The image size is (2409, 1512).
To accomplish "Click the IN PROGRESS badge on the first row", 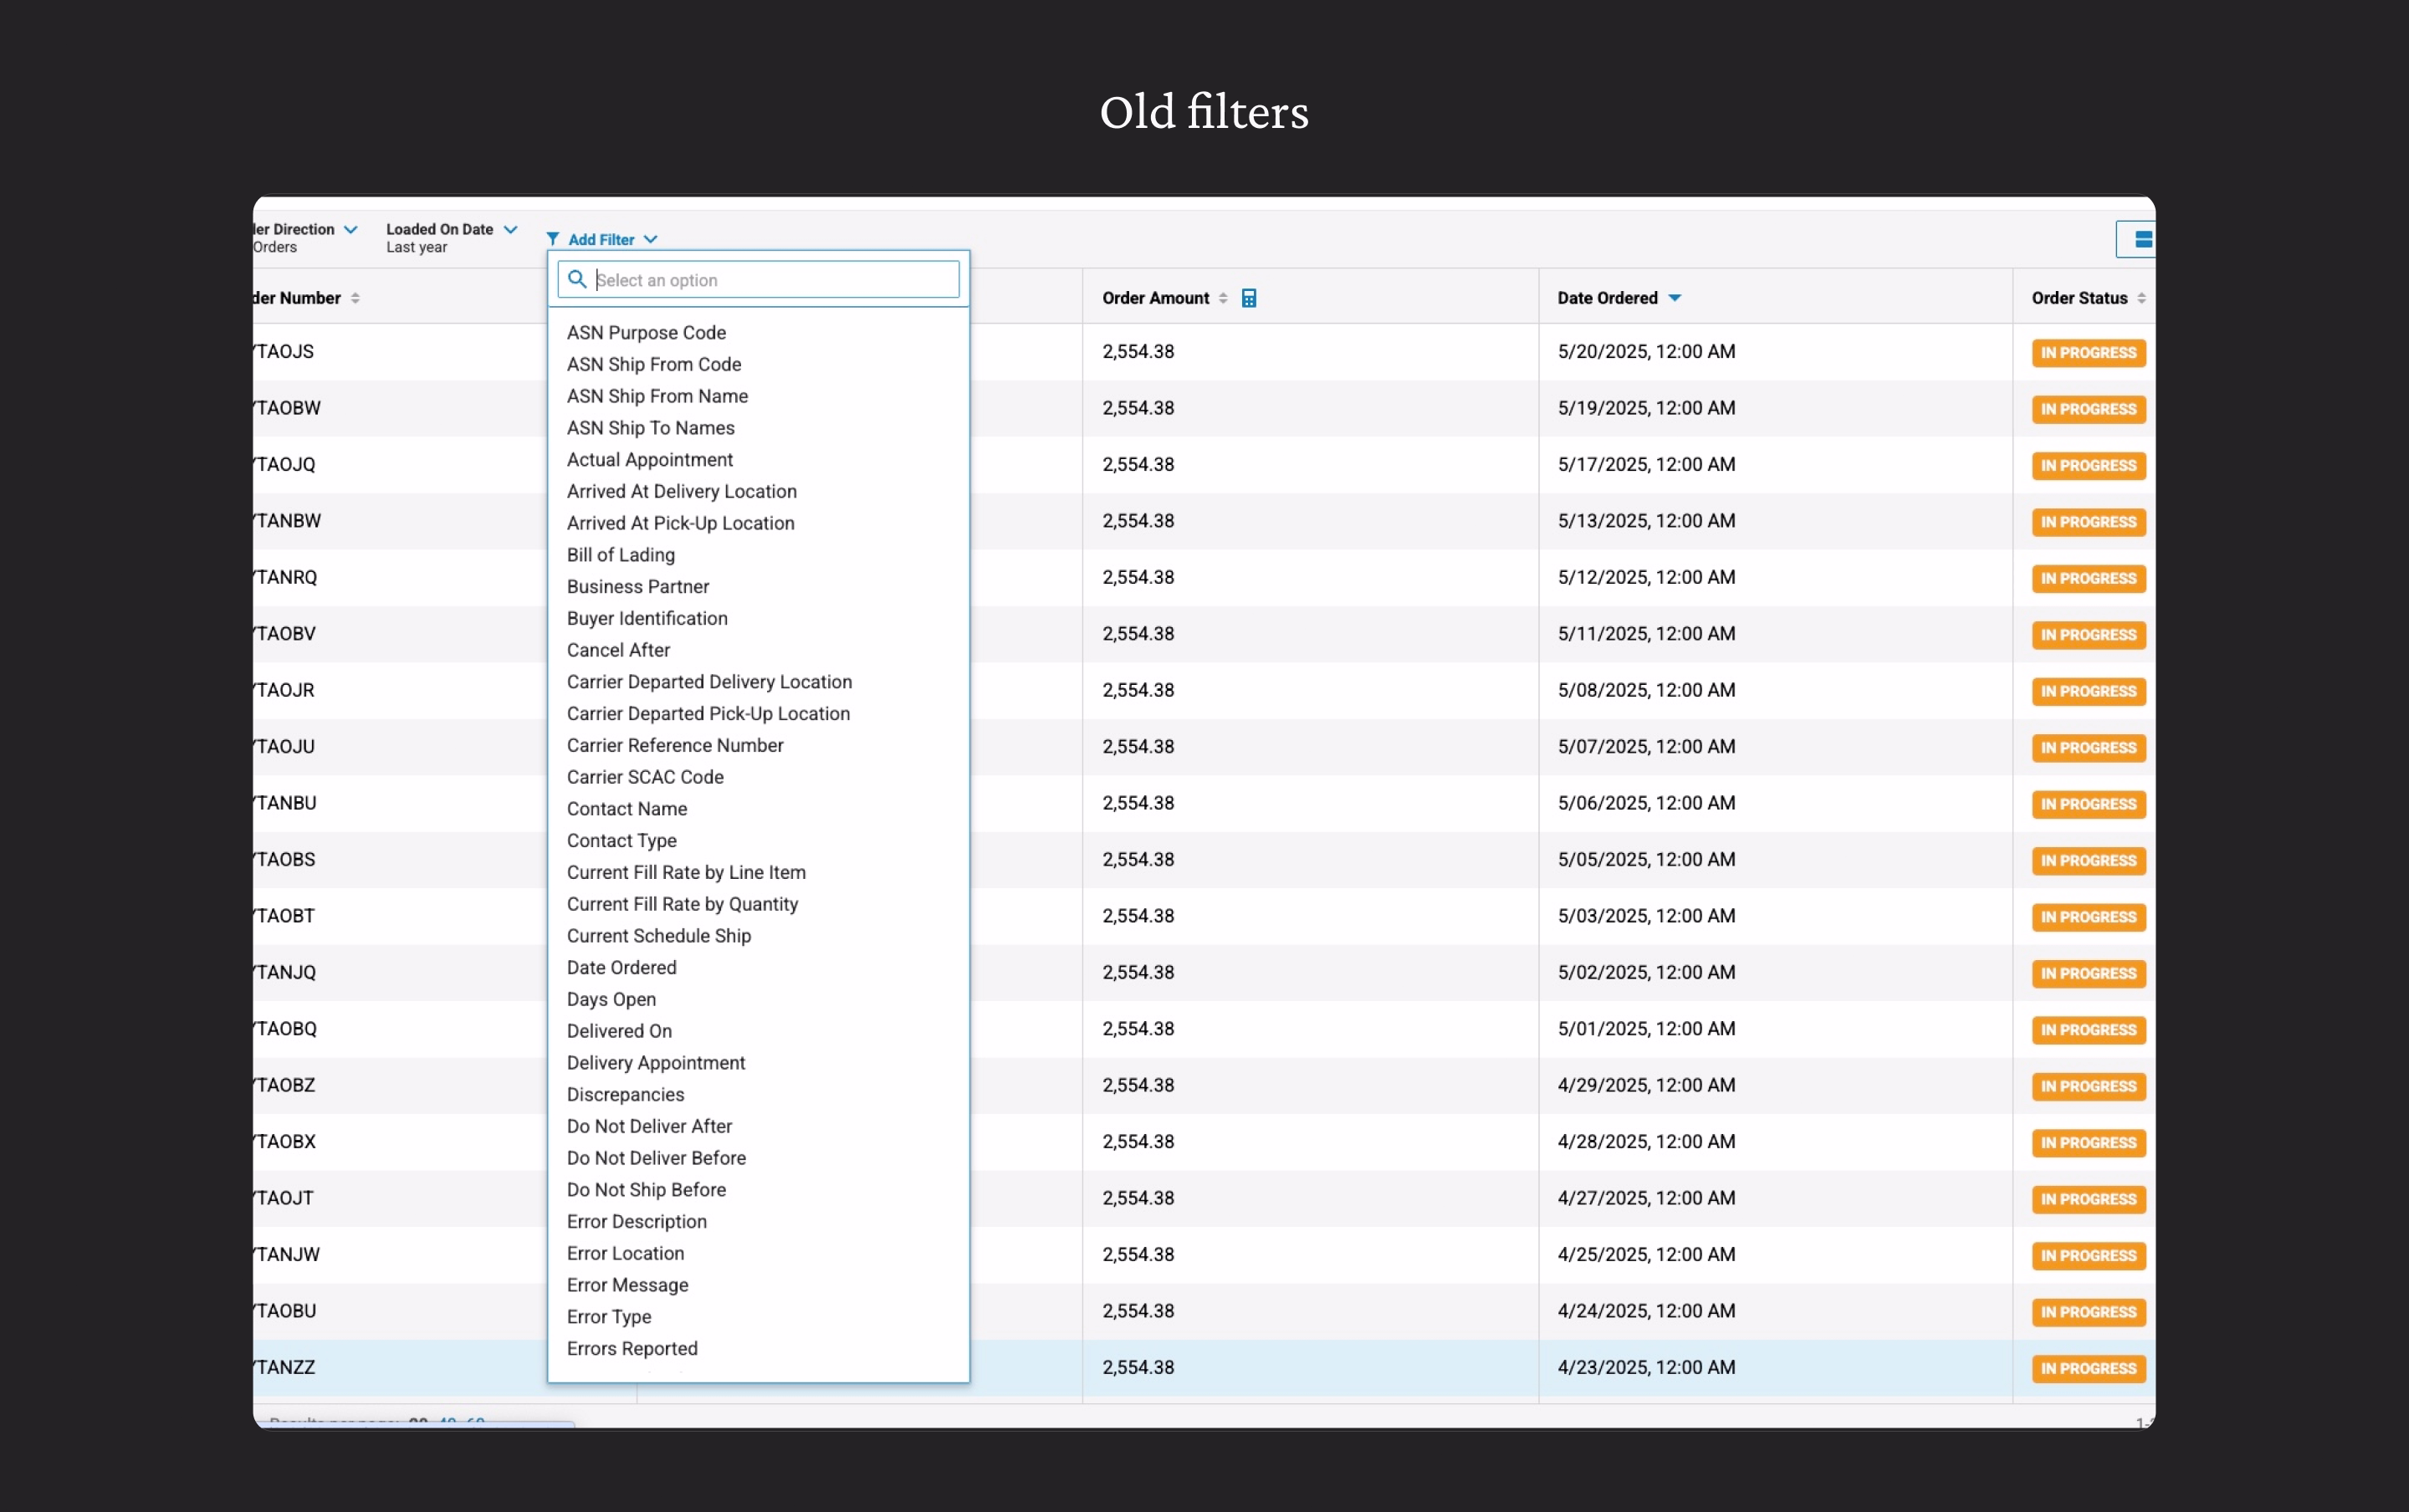I will click(x=2088, y=352).
